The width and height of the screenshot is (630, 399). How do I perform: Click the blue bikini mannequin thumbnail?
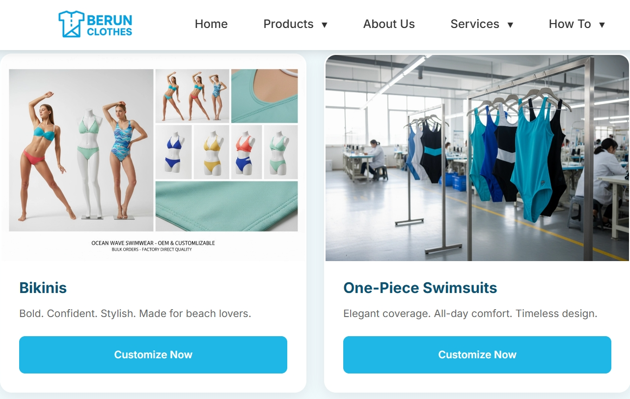pyautogui.click(x=174, y=152)
